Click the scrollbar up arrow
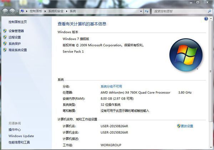This screenshot has width=214, height=150. 211,19
